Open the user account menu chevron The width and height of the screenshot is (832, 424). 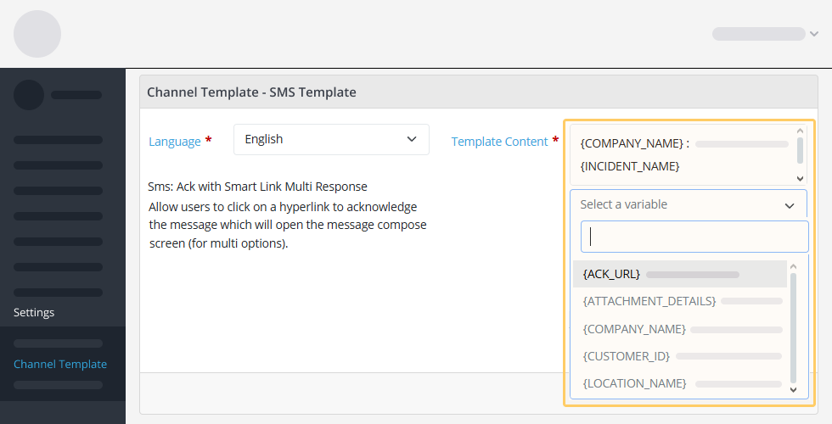(813, 34)
